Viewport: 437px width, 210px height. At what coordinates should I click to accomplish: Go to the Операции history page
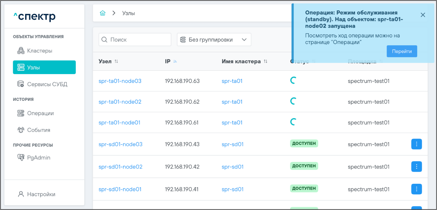40,113
